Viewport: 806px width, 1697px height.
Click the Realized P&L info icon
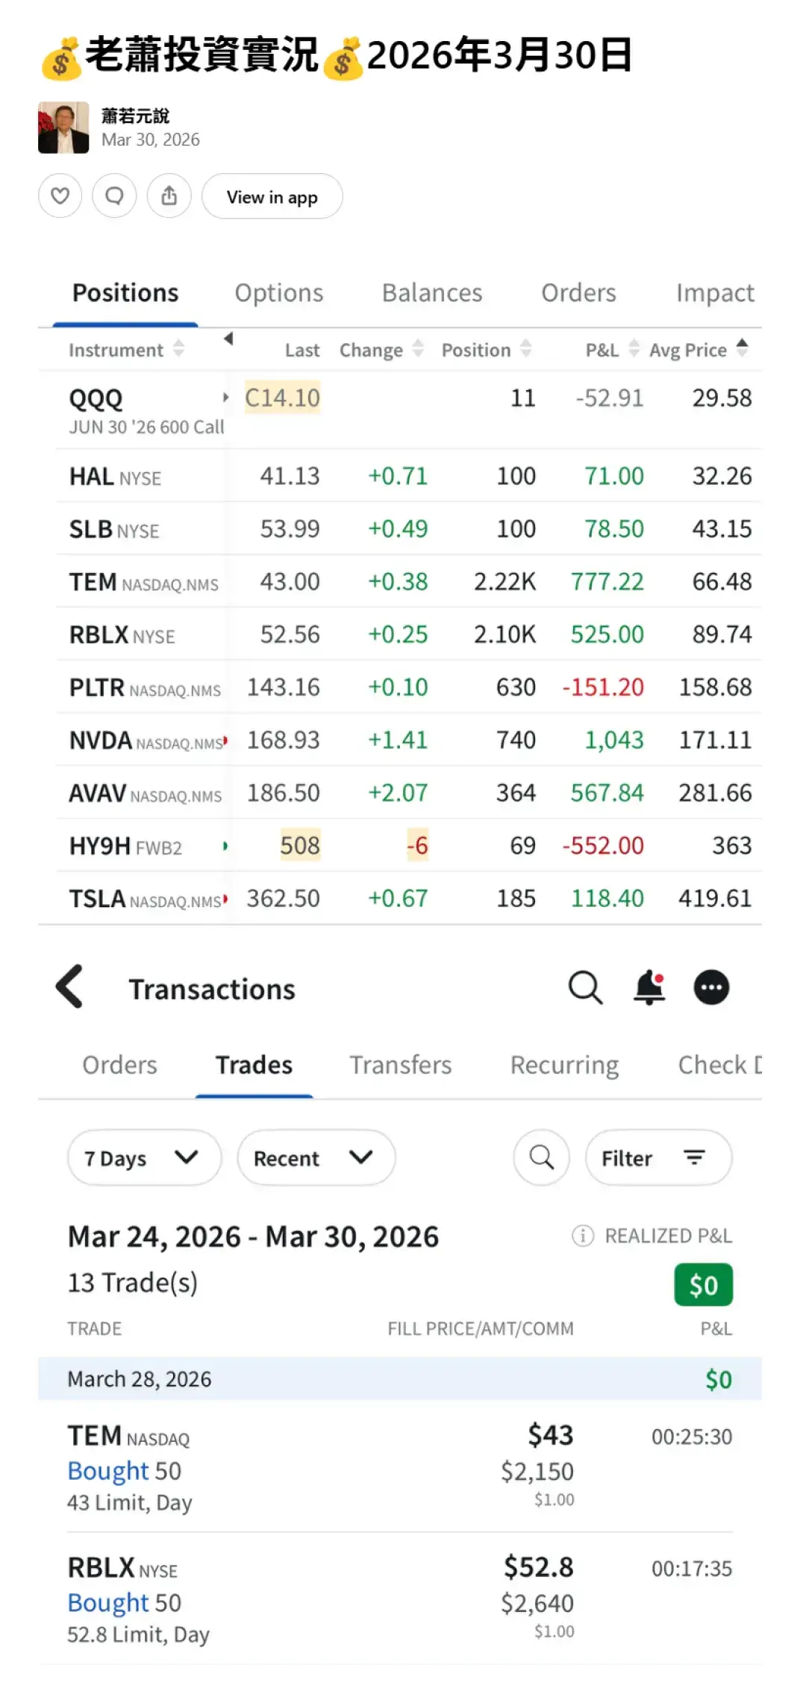tap(582, 1236)
